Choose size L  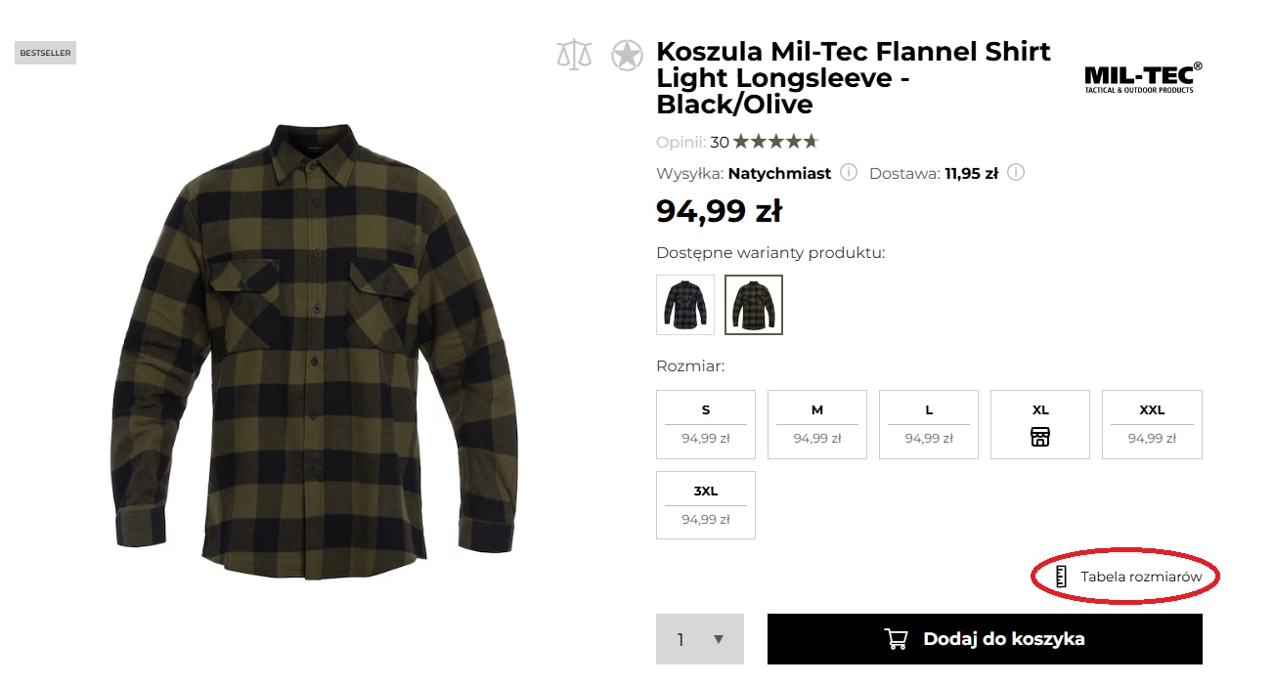929,424
